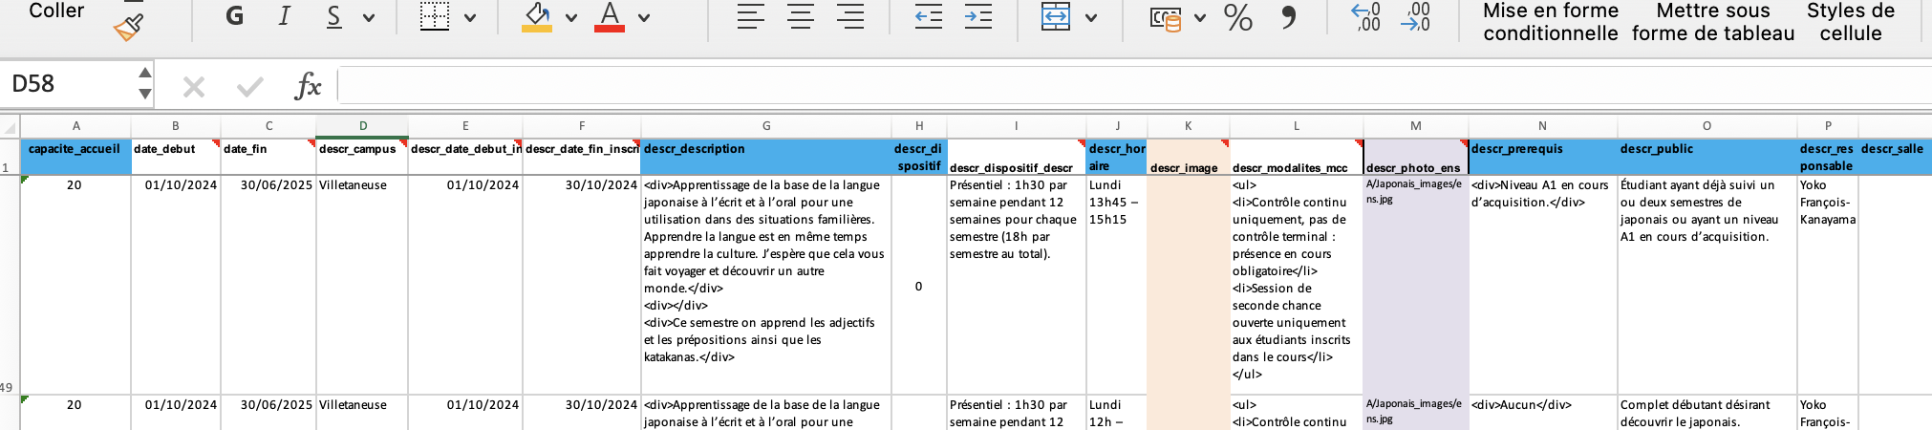Viewport: 1932px width, 430px height.
Task: Select the descr_photo_ens header cell
Action: coord(1416,157)
